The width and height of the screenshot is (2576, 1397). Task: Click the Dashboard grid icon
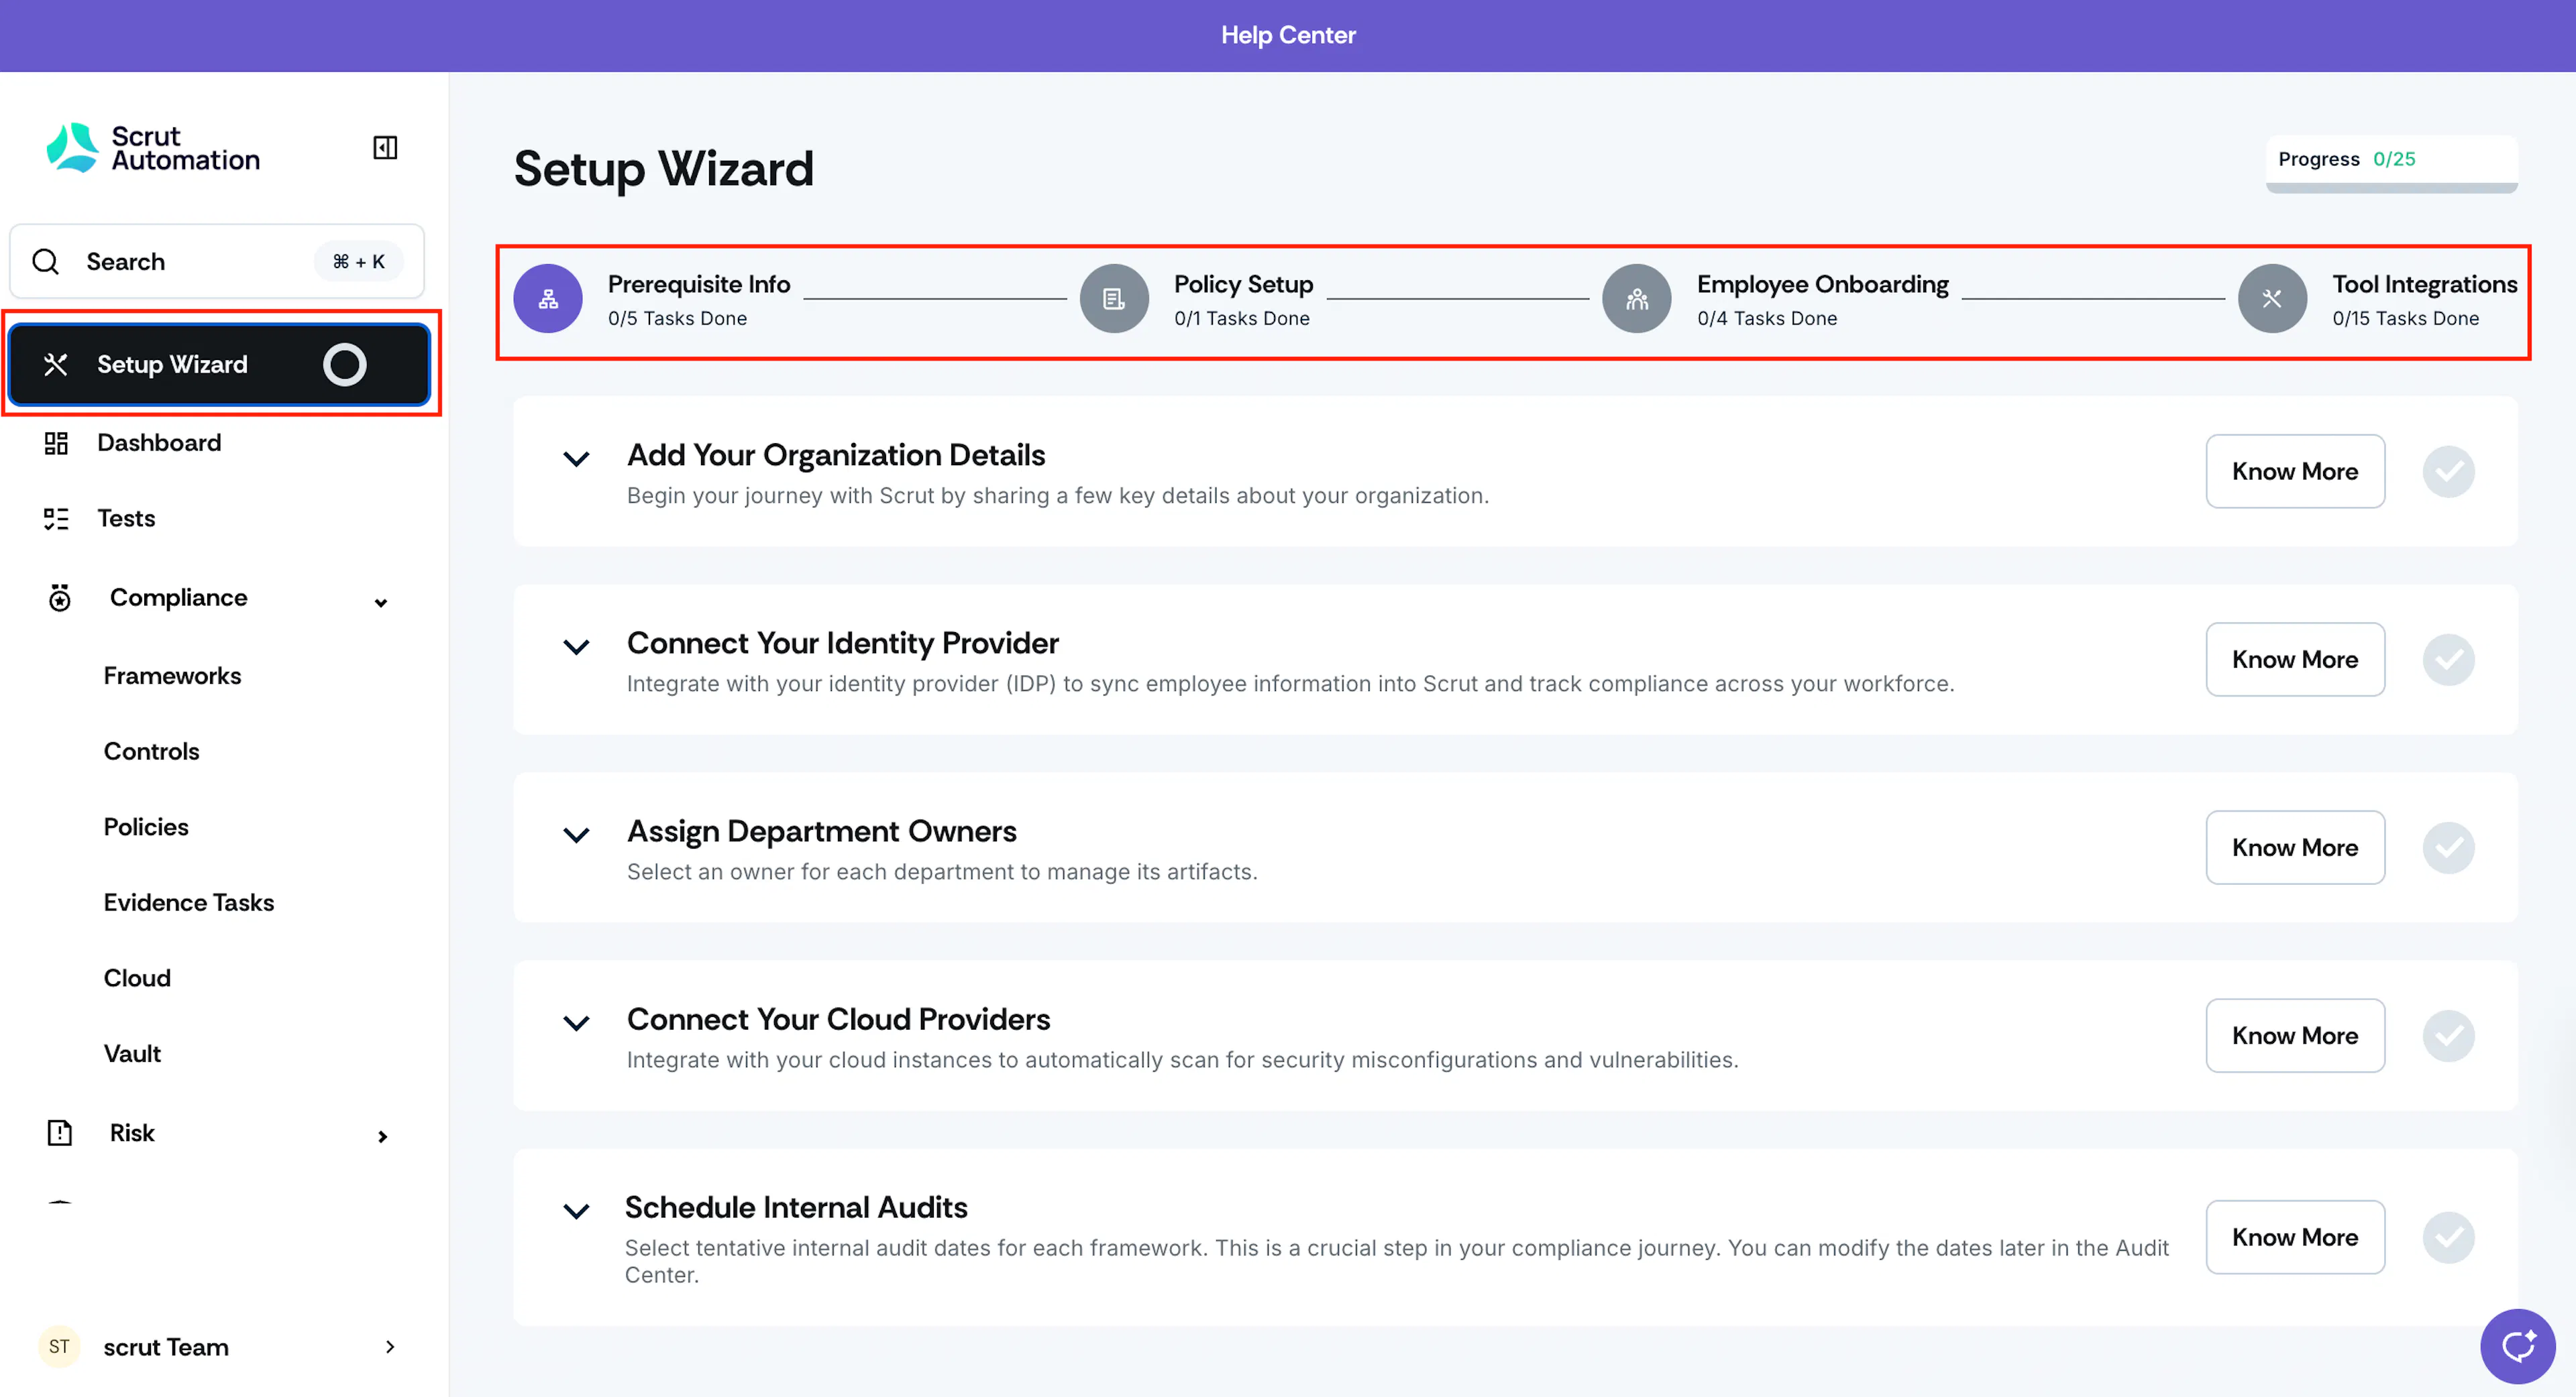tap(56, 442)
